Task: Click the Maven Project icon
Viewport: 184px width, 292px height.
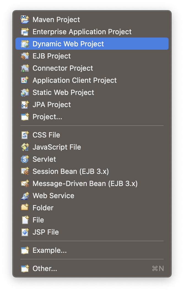Action: coord(25,20)
